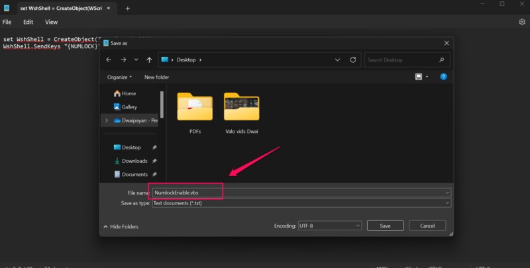Open the Save as type dropdown
The height and width of the screenshot is (268, 530).
[x=301, y=203]
